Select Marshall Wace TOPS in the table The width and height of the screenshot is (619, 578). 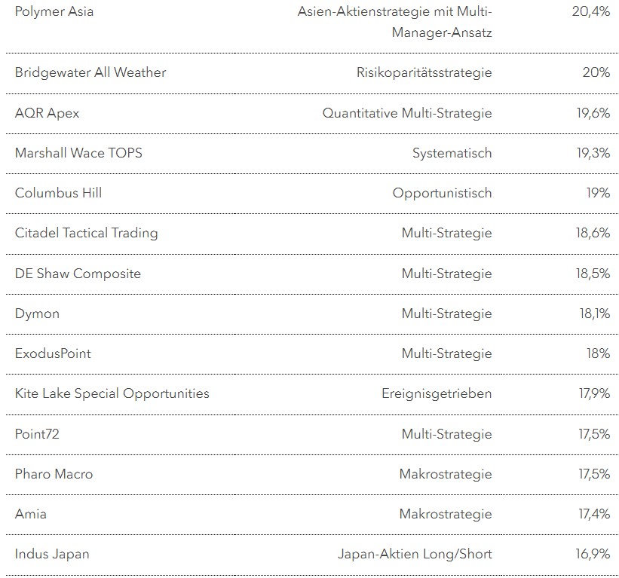point(78,153)
